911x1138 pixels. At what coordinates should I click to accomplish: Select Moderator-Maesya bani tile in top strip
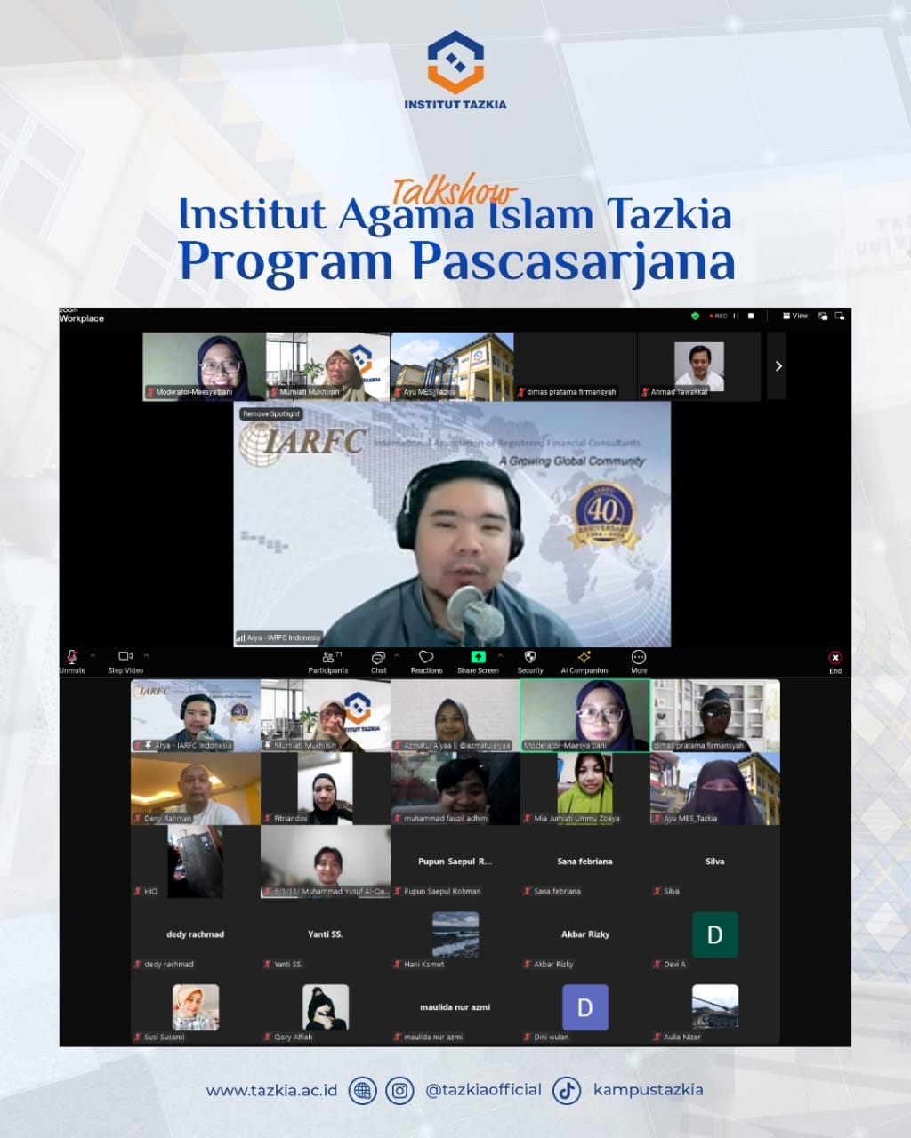pos(205,366)
